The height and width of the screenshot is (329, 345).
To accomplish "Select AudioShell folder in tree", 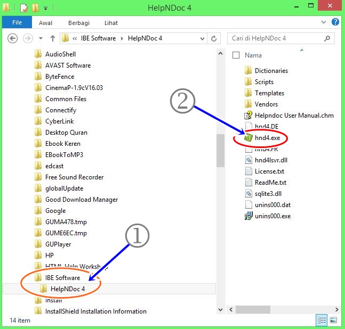I will (55, 54).
